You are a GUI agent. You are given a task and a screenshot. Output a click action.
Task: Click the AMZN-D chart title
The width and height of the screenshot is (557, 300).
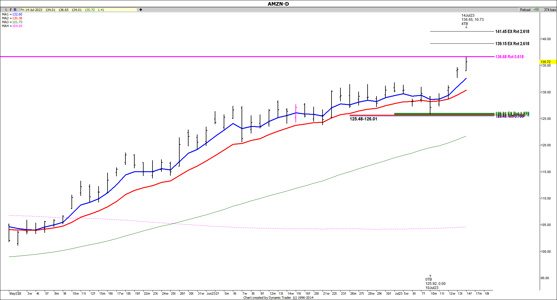coord(278,4)
